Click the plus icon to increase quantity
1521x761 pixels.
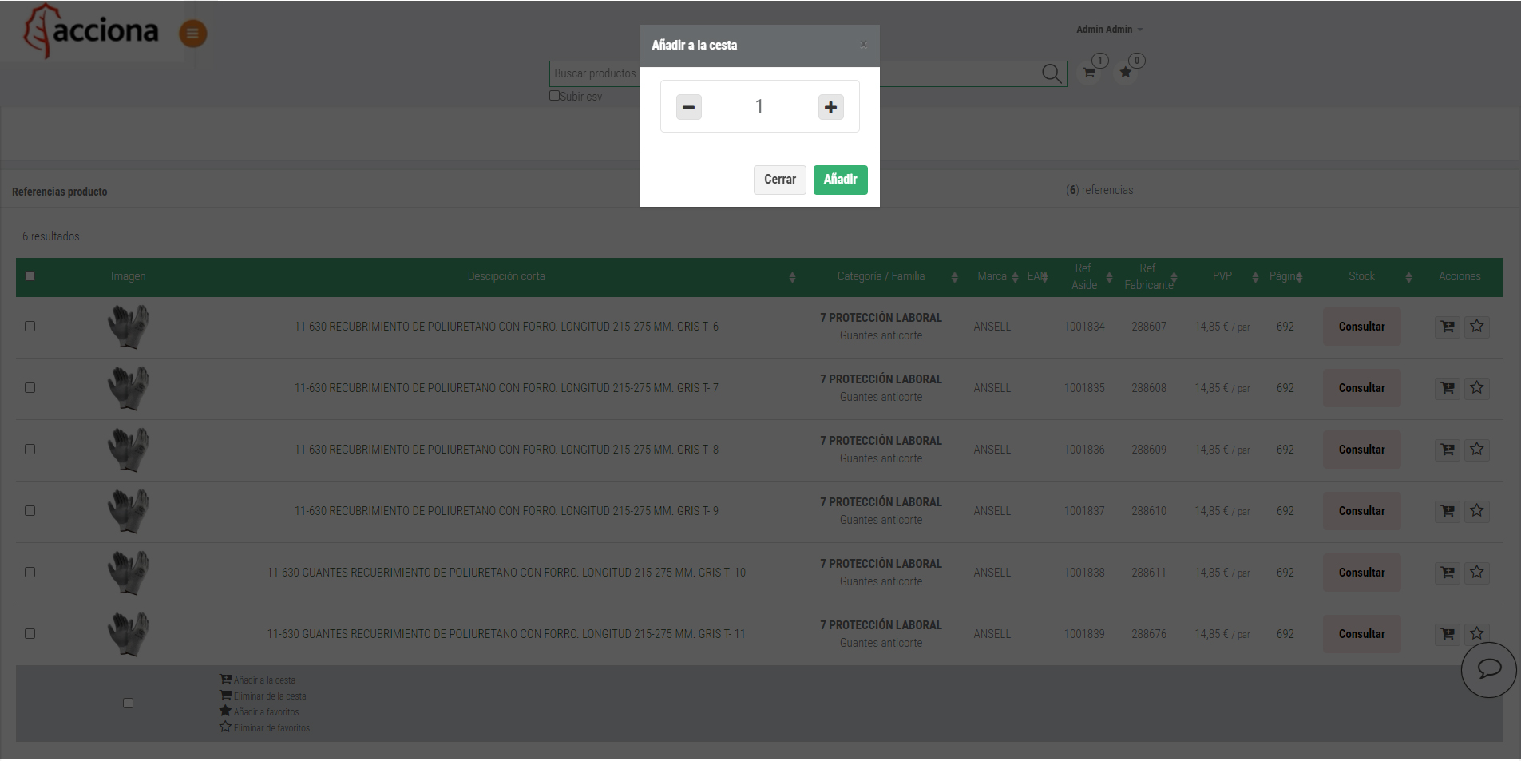830,107
